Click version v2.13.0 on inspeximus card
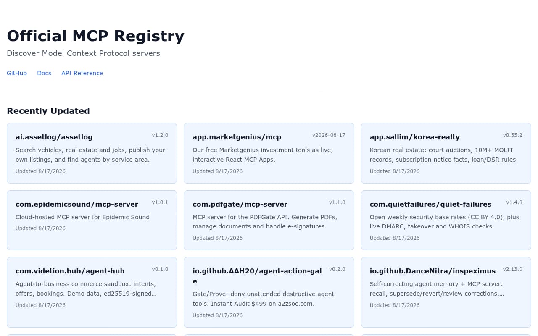 coord(513,269)
